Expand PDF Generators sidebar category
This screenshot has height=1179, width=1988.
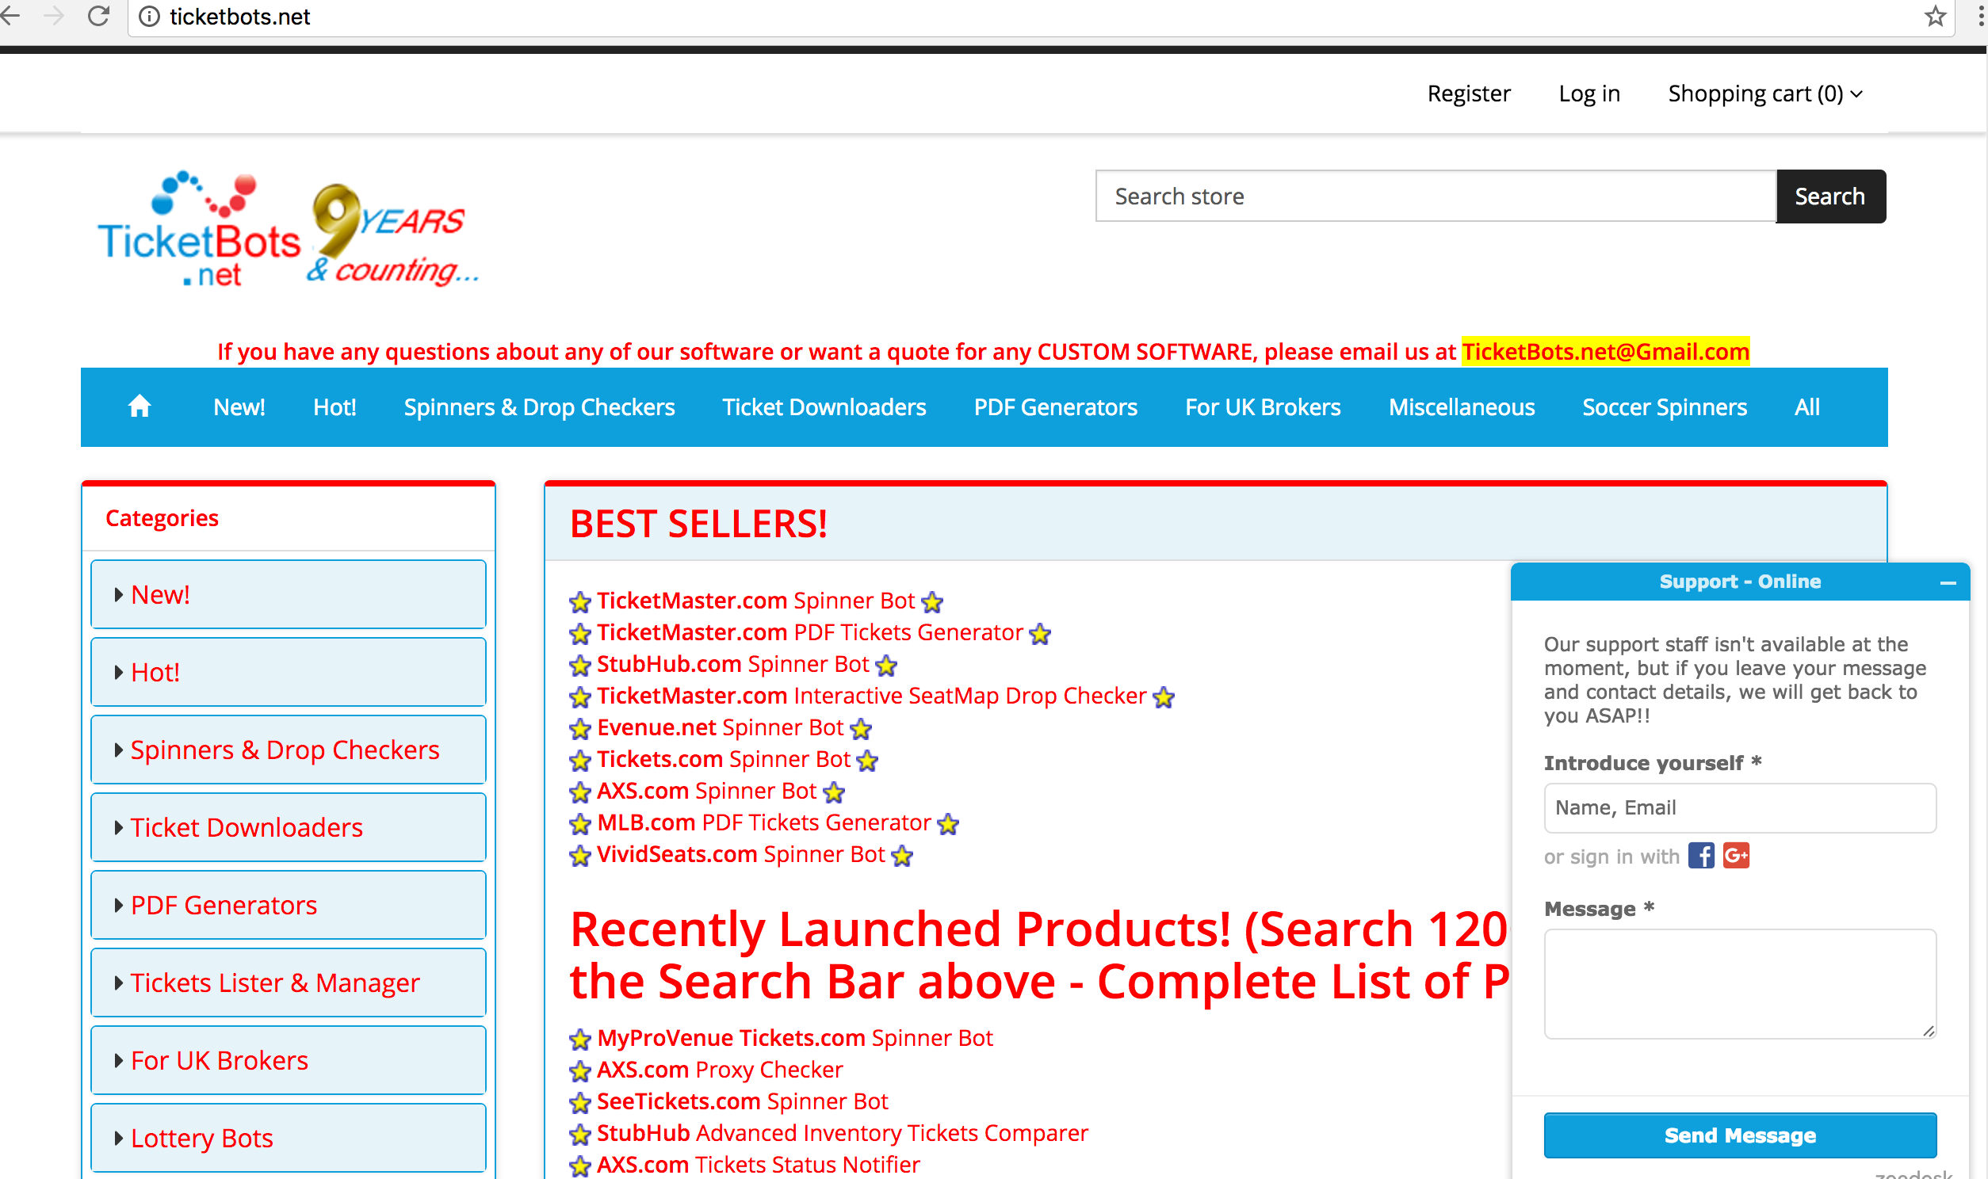(289, 905)
